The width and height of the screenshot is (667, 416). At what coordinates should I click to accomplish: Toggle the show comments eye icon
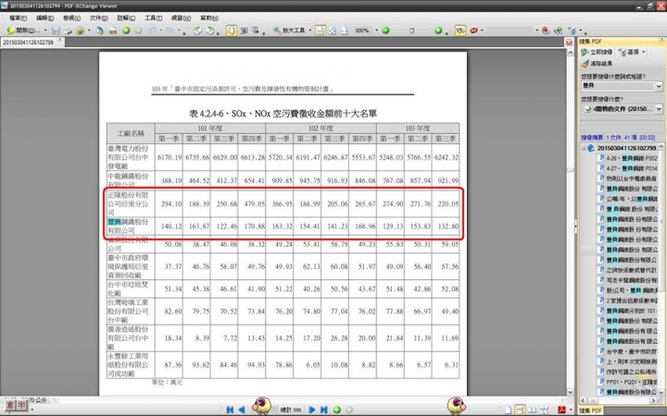click(460, 31)
